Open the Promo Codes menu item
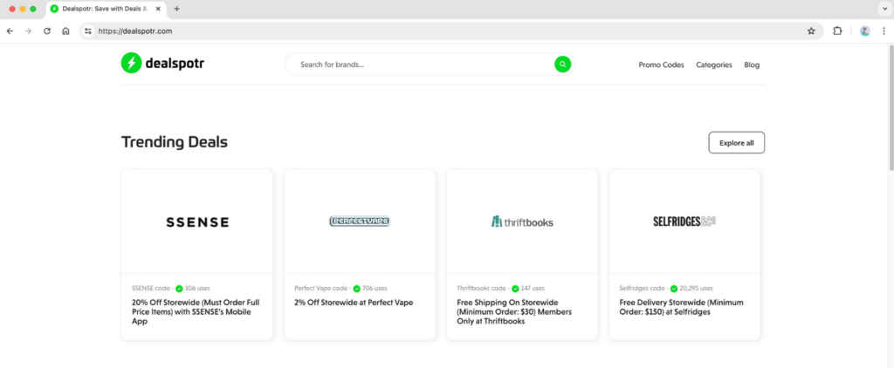Viewport: 894px width, 368px height. [x=662, y=65]
